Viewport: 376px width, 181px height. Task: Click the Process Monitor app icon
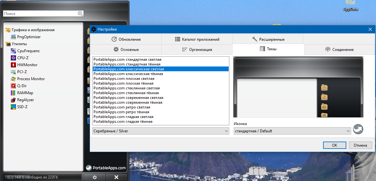[13, 79]
